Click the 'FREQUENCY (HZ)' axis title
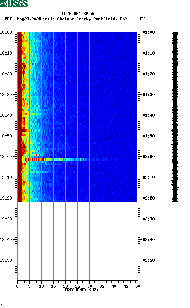This screenshot has height=308, width=190. coord(82,290)
